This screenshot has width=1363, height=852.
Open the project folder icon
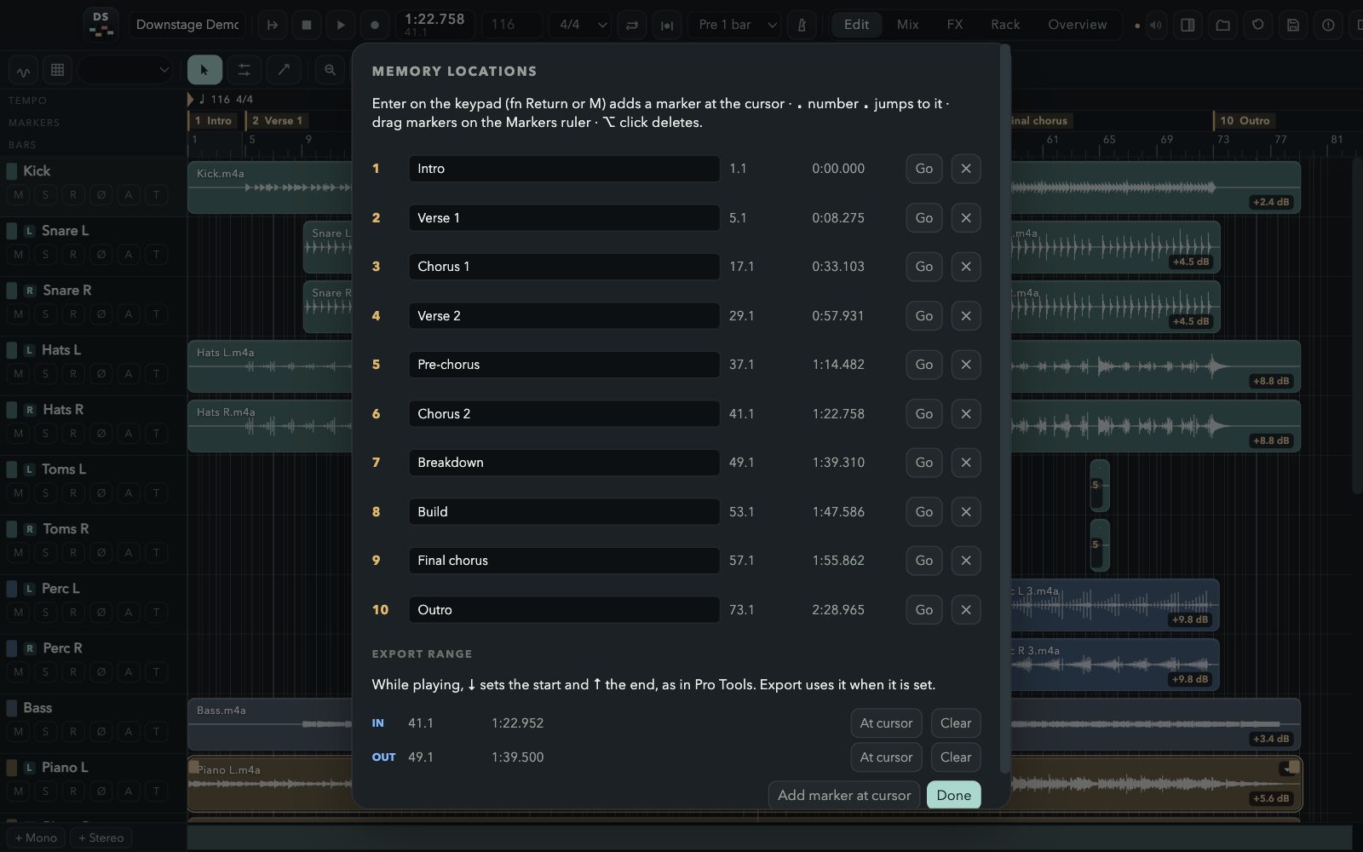pyautogui.click(x=1222, y=25)
